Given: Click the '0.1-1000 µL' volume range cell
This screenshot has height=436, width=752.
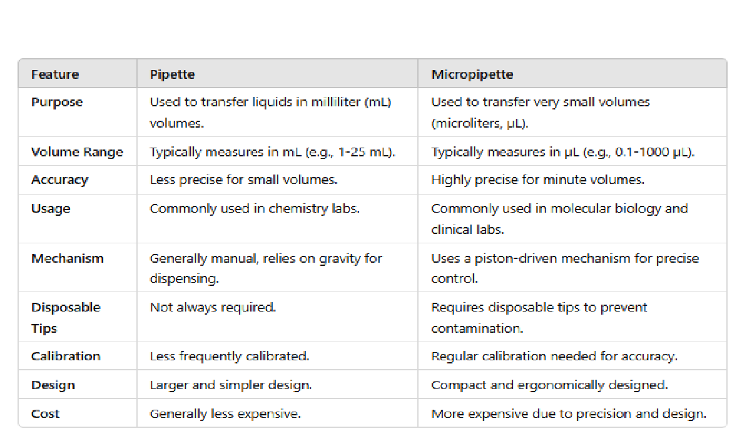Looking at the screenshot, I should pyautogui.click(x=562, y=152).
